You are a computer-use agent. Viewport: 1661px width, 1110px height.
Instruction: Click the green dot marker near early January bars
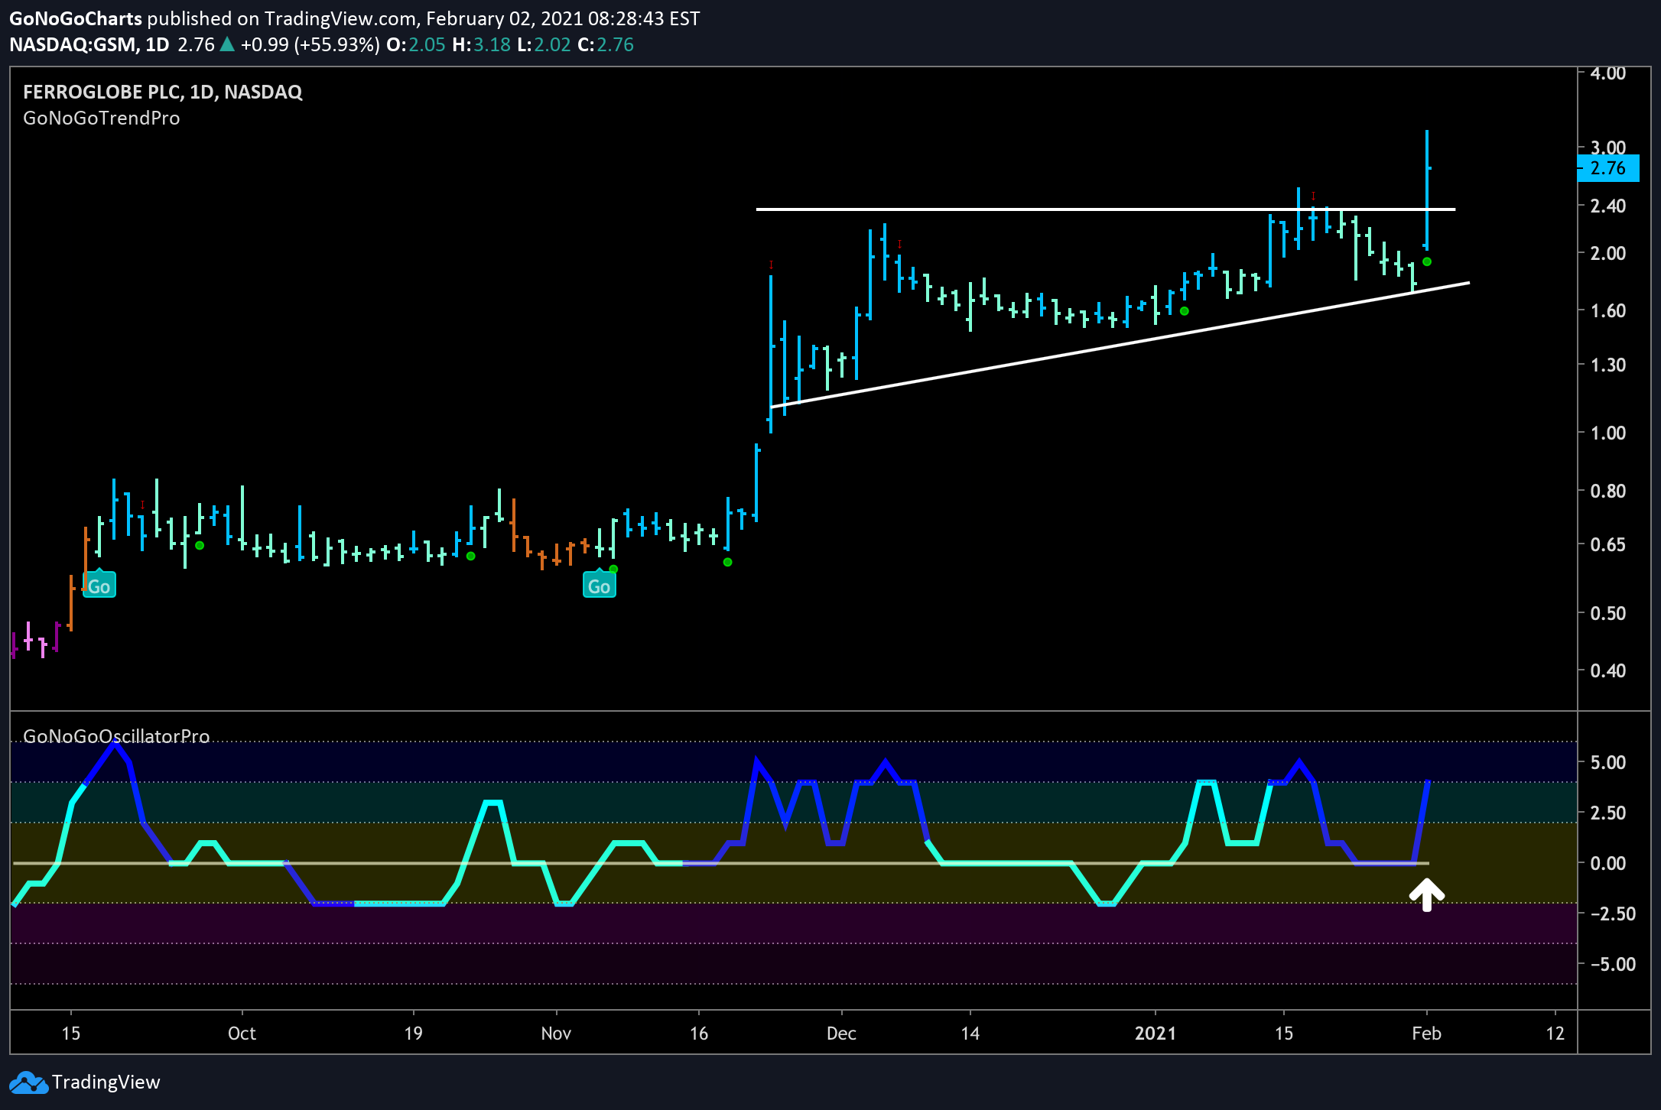pos(1185,311)
